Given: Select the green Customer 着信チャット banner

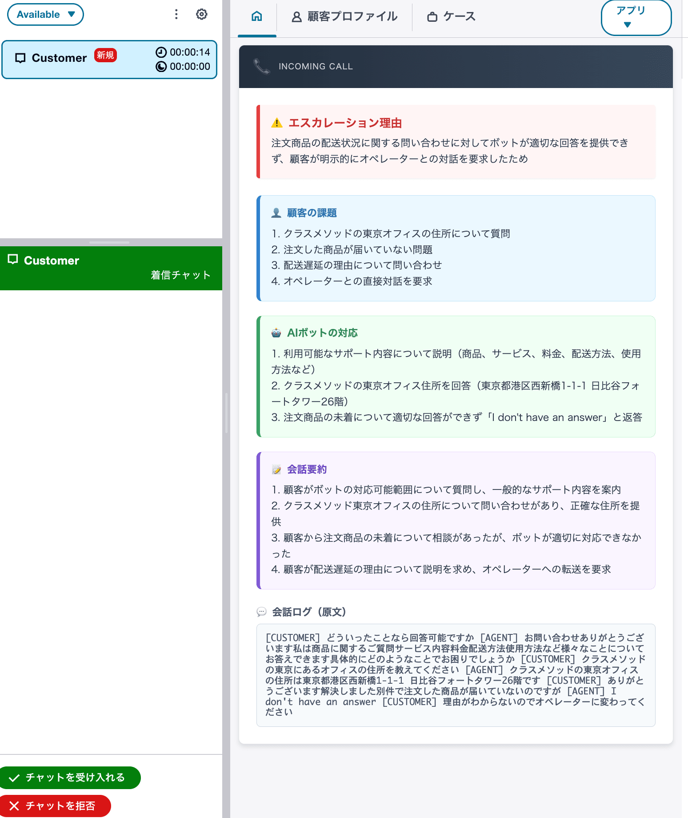Looking at the screenshot, I should pyautogui.click(x=111, y=268).
